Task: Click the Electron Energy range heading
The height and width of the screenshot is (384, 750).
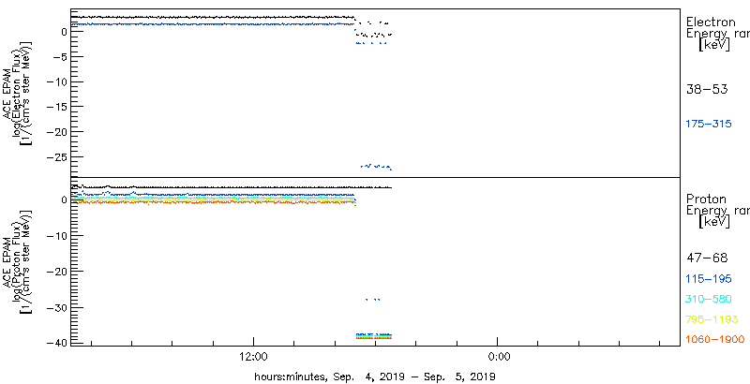Action: tap(717, 28)
